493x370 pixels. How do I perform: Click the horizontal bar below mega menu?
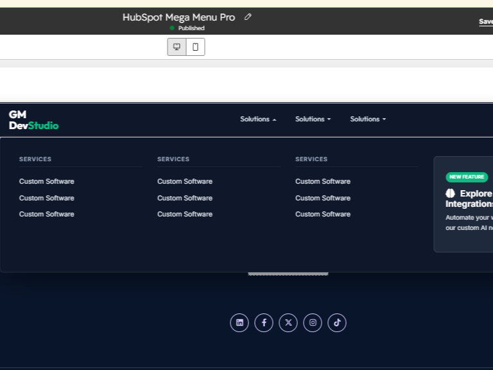[288, 274]
